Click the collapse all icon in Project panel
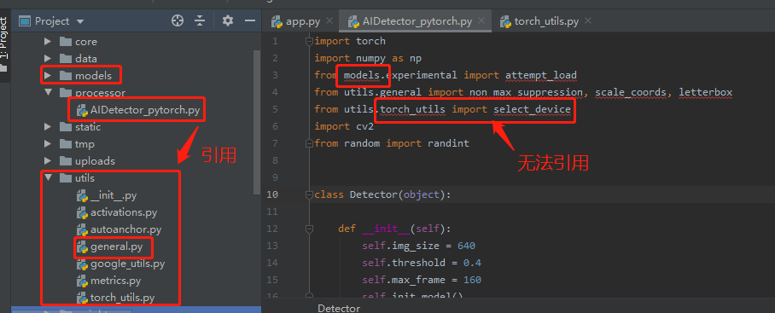This screenshot has height=313, width=775. [x=200, y=20]
